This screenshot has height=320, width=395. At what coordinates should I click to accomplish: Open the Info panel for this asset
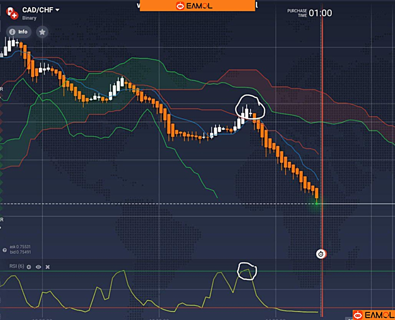tap(19, 32)
